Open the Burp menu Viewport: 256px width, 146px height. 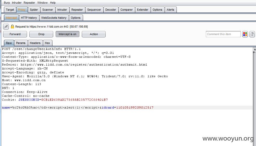(7, 3)
